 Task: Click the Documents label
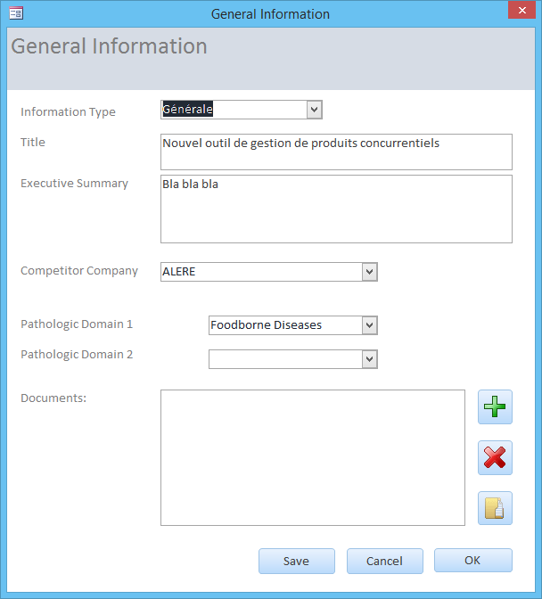(x=53, y=398)
